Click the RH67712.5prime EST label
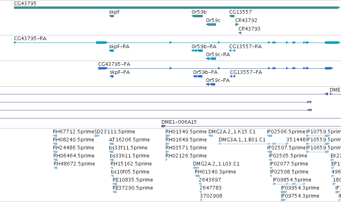 (x=73, y=132)
